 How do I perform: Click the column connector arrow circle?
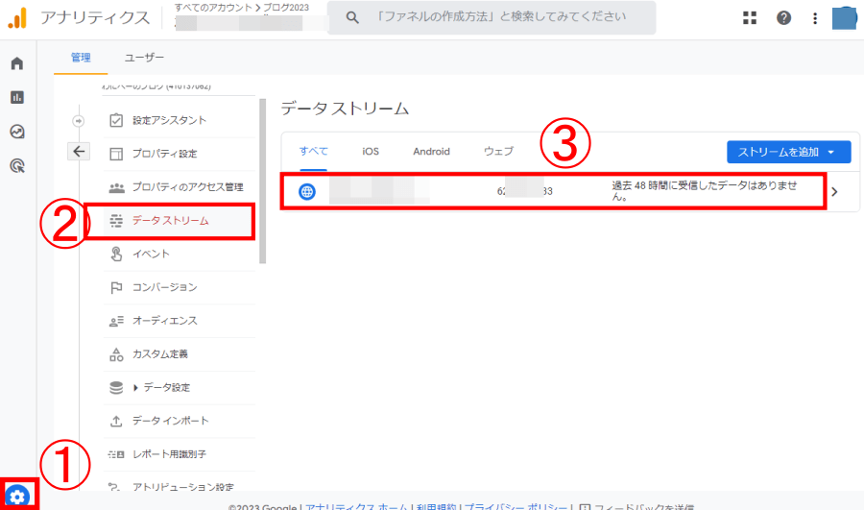click(79, 121)
